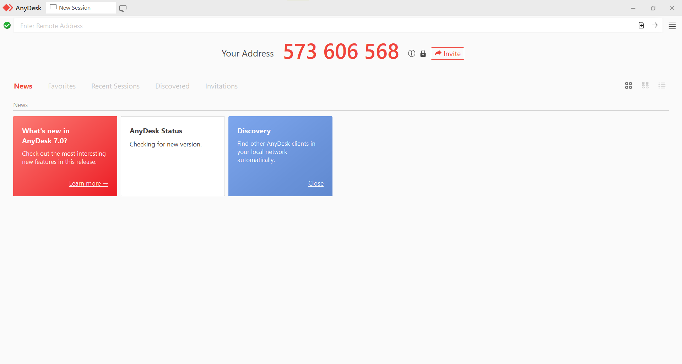Switch to list view layout
The image size is (682, 364).
(662, 86)
